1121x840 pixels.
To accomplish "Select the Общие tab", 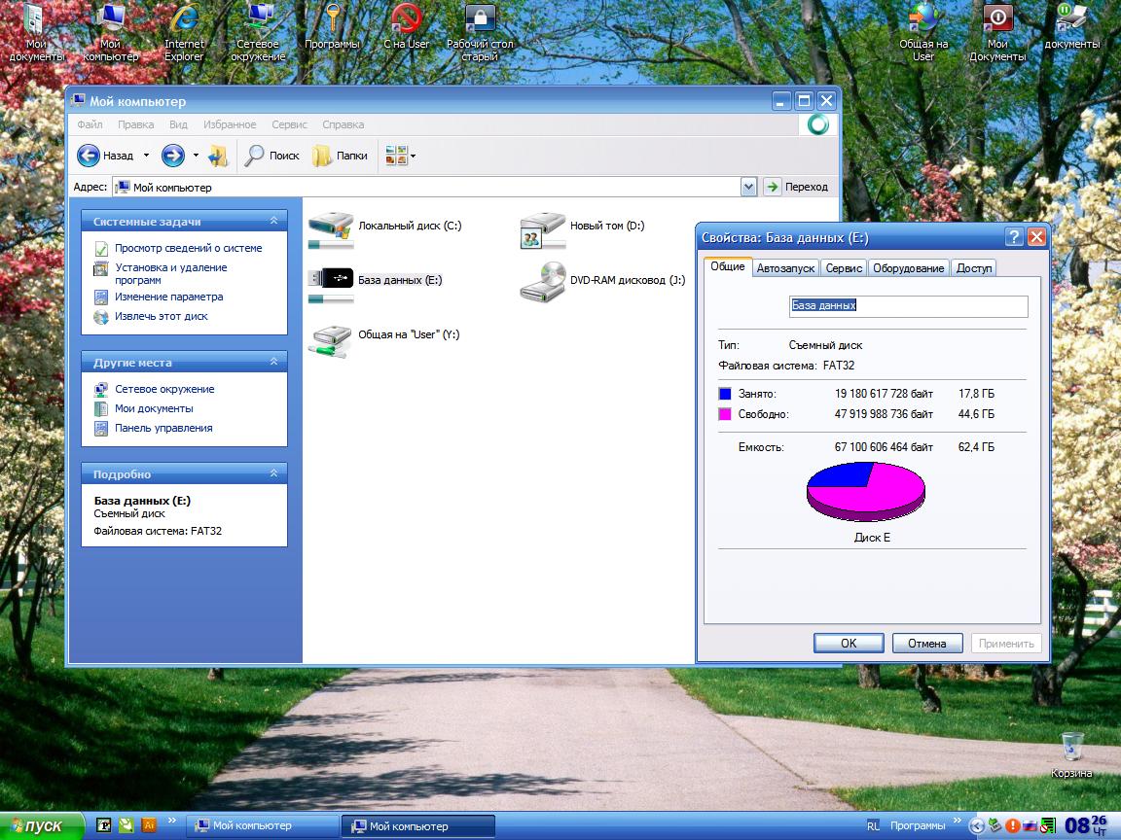I will point(728,266).
